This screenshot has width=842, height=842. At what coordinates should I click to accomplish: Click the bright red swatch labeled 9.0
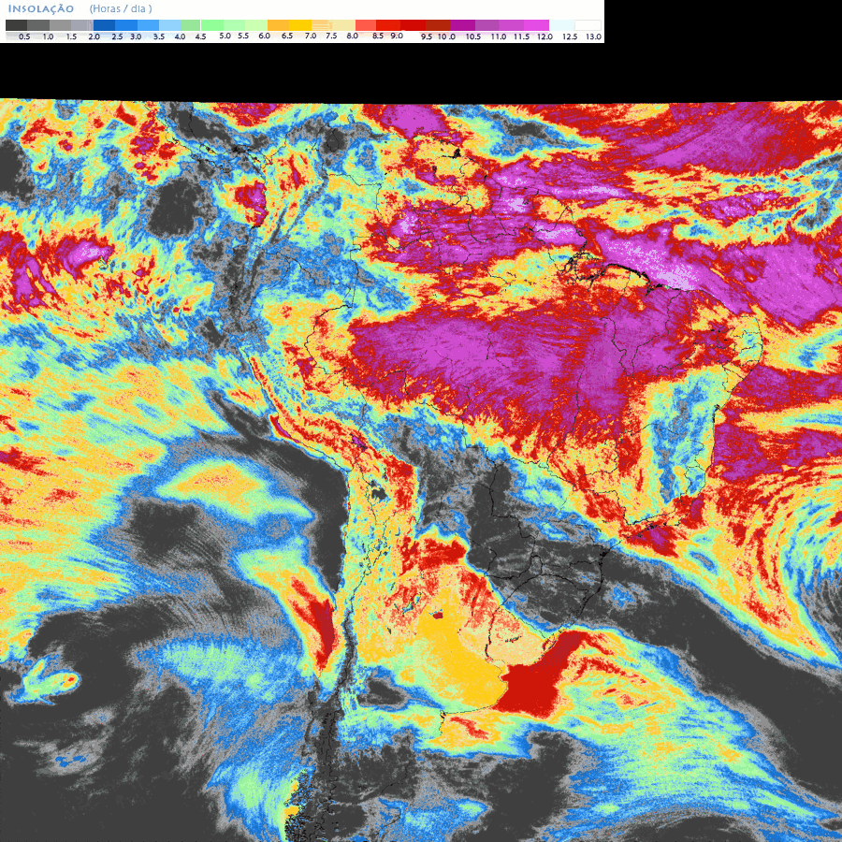(x=388, y=25)
